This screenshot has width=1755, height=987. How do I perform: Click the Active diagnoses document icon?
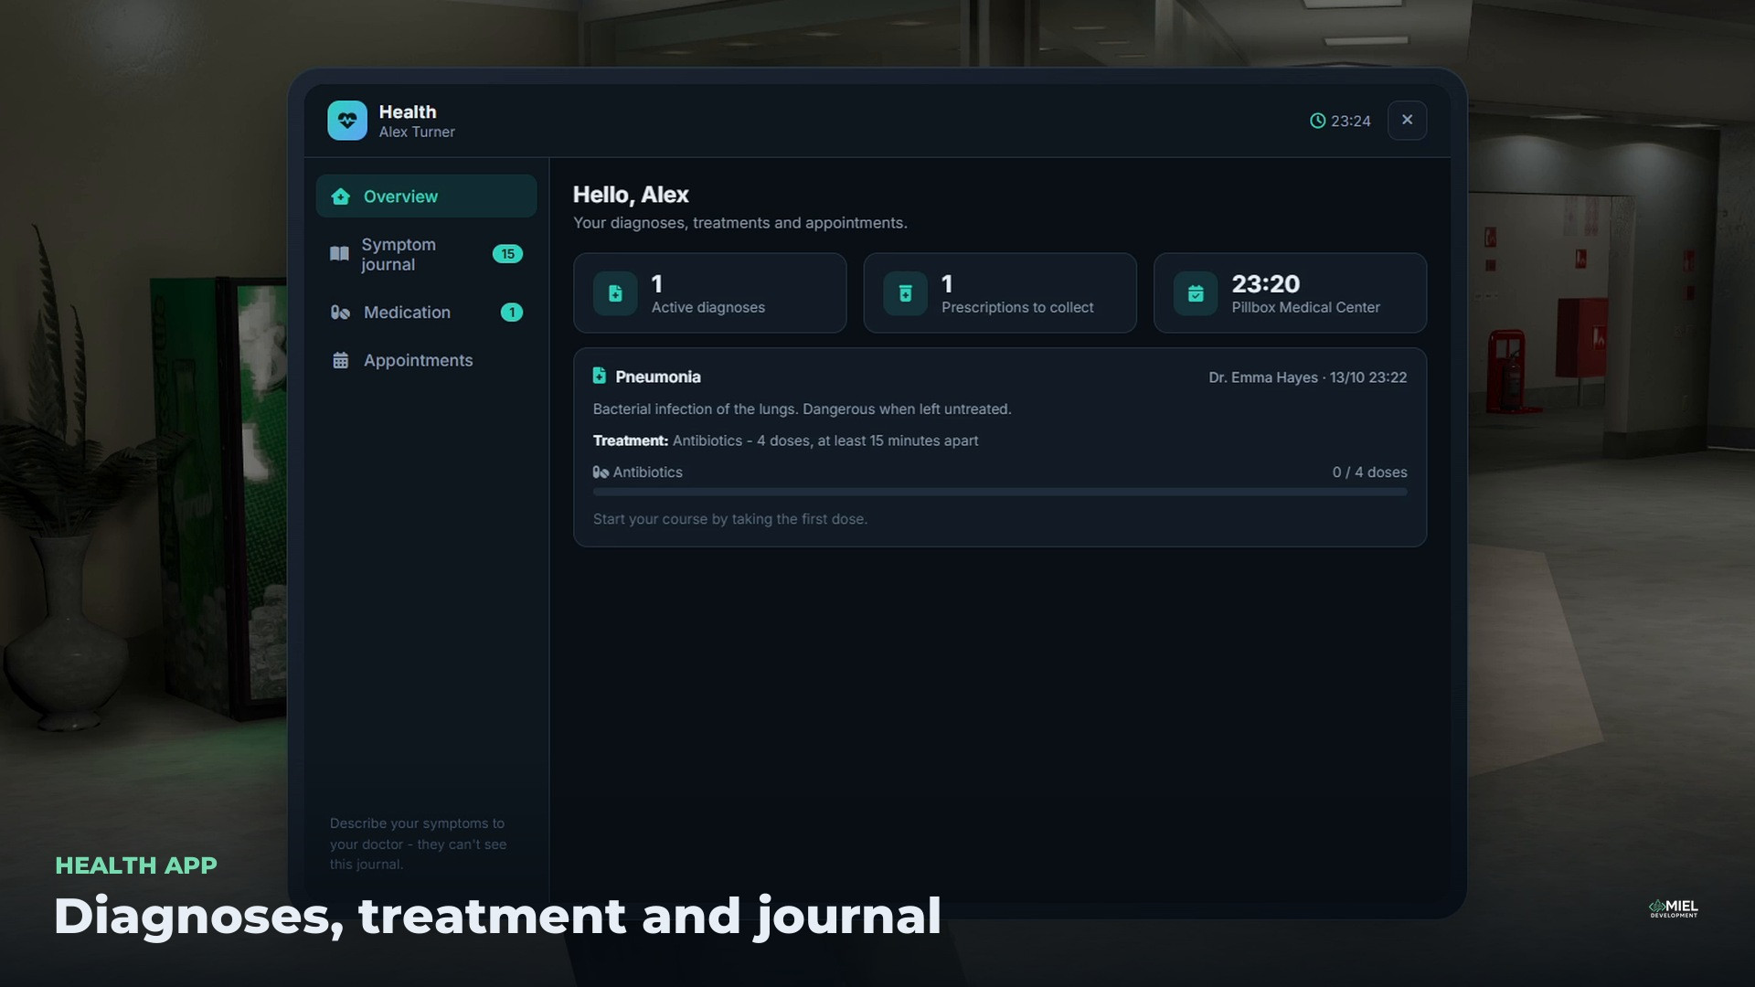[x=615, y=293]
